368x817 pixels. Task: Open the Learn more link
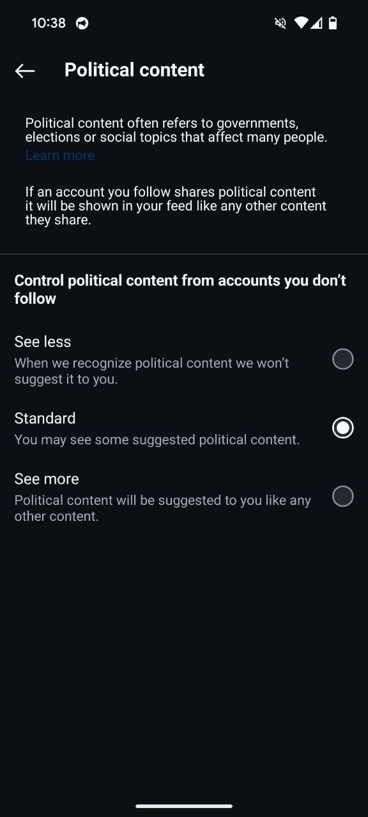point(60,156)
